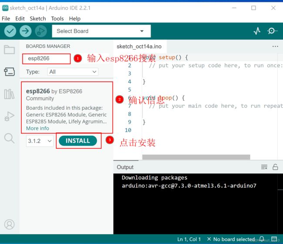Image resolution: width=283 pixels, height=244 pixels.
Task: Close the Arduino IDE window
Action: pos(273,8)
